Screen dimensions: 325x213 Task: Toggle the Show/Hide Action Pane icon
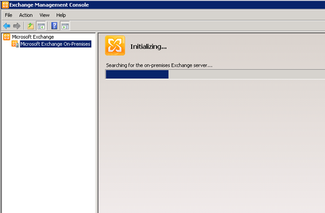(65, 26)
